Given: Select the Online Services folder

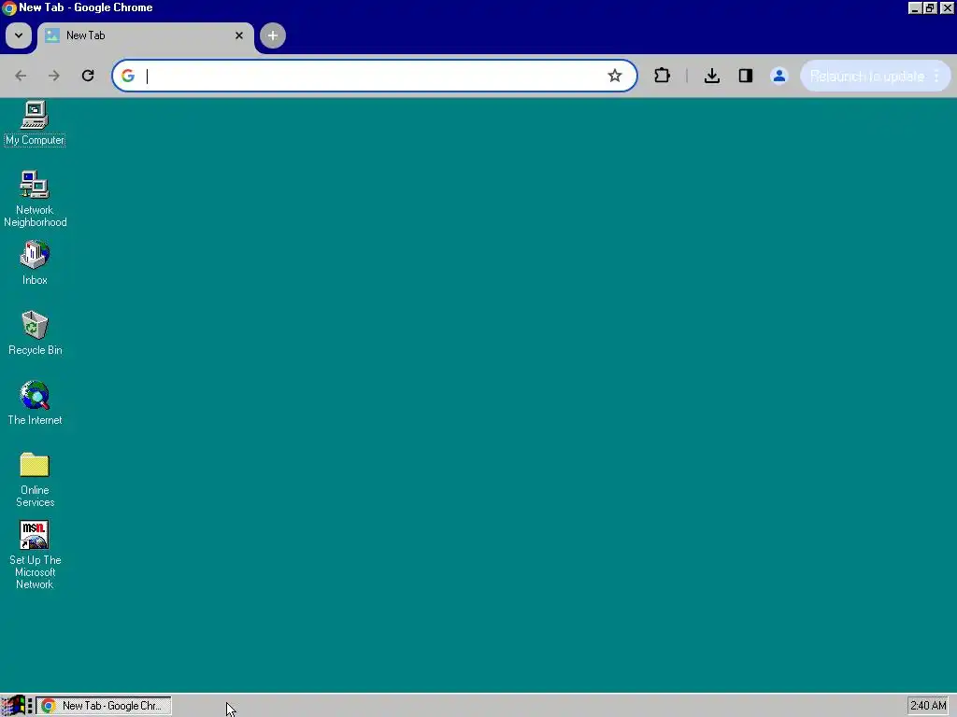Looking at the screenshot, I should [x=35, y=479].
